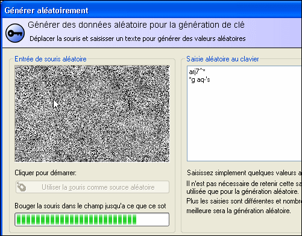
Task: Click the green mouse-movement progress bar
Action: coord(92,220)
